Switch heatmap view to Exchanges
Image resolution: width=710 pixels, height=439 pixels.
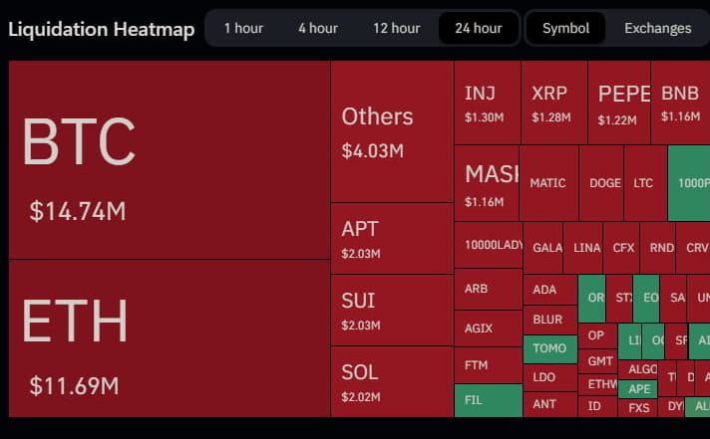tap(658, 28)
